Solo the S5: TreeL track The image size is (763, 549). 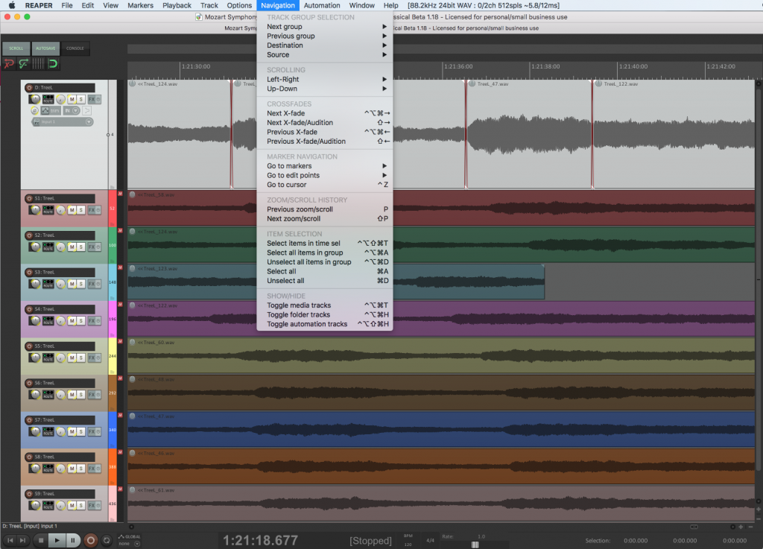pyautogui.click(x=80, y=358)
